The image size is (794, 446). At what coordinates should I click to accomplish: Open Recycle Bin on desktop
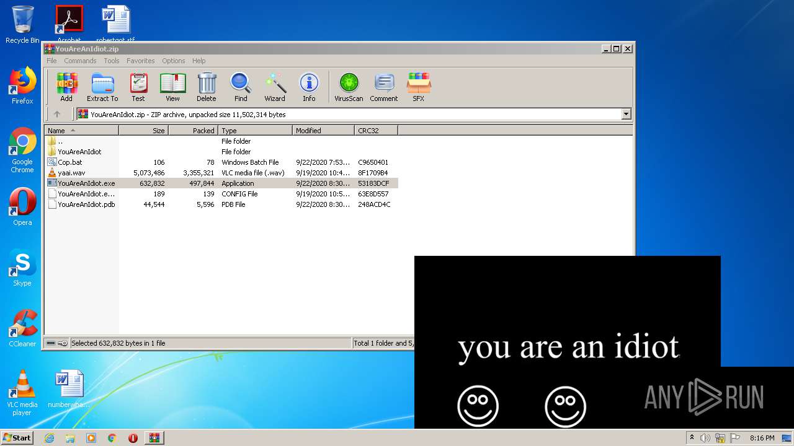tap(22, 25)
